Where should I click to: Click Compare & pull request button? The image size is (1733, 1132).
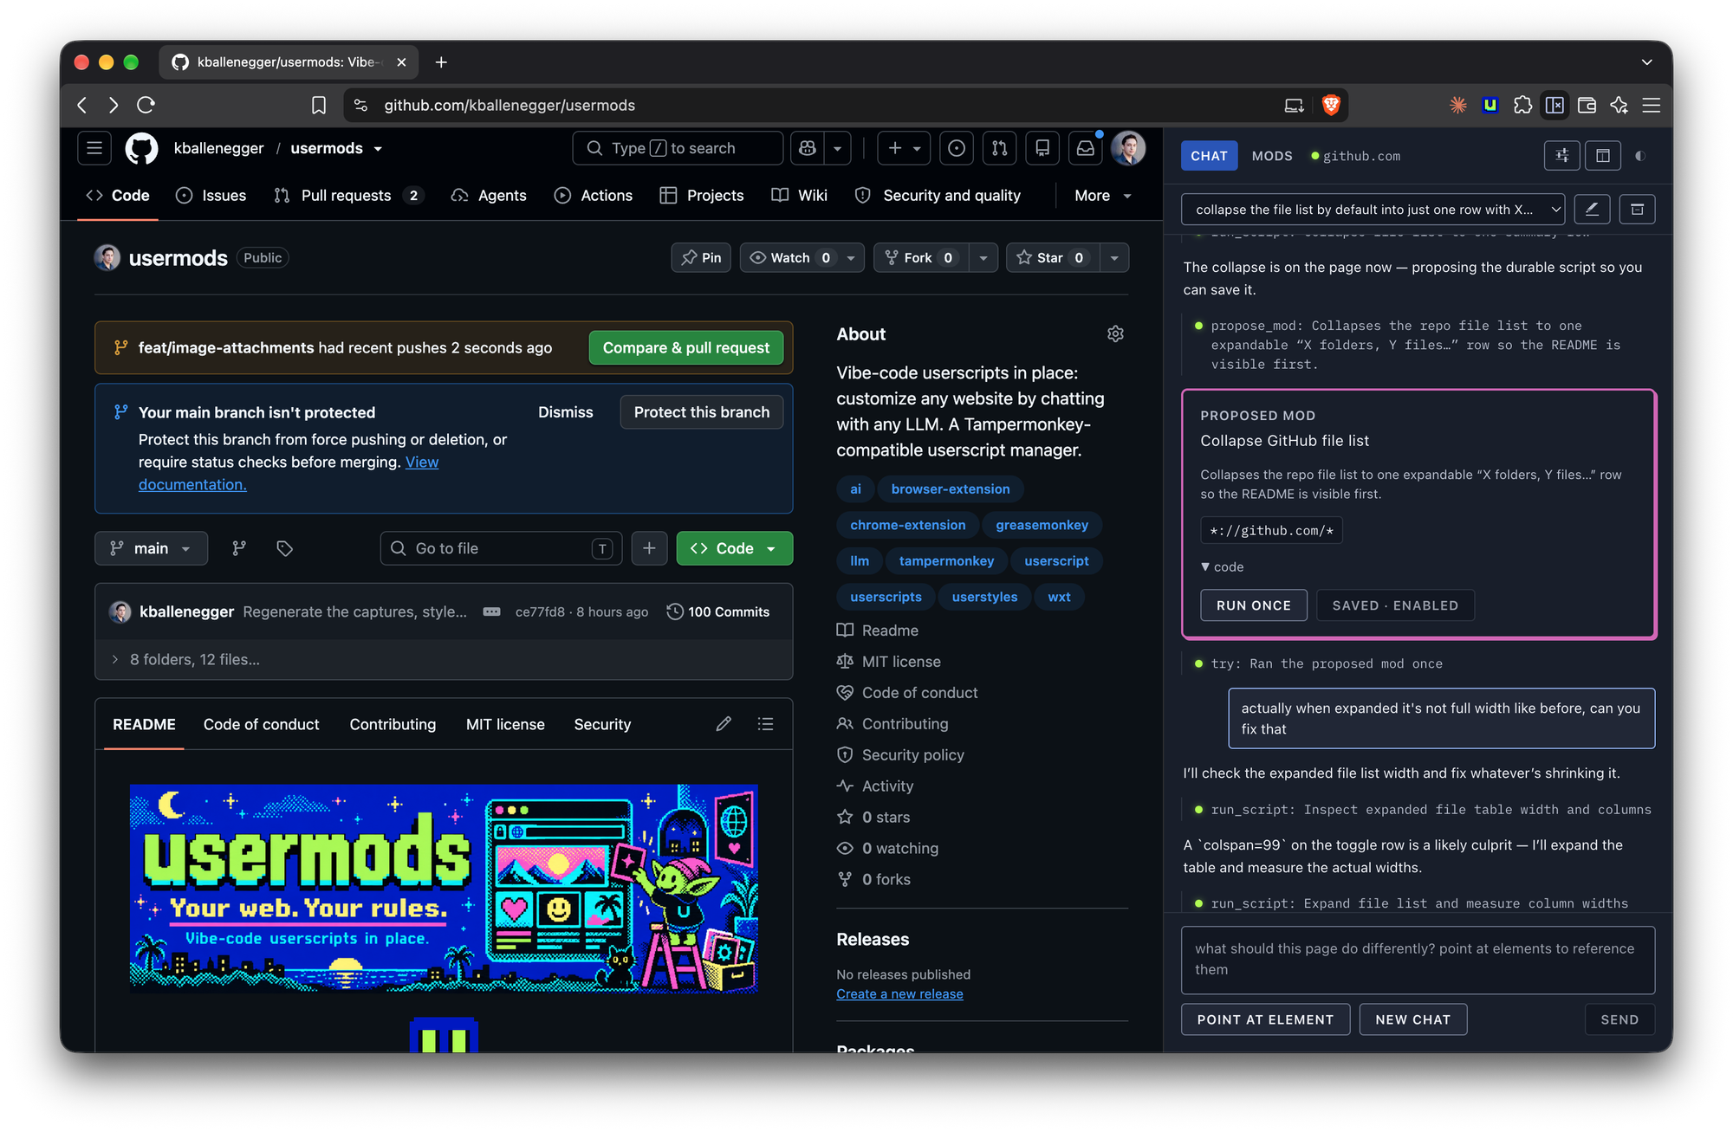(686, 347)
